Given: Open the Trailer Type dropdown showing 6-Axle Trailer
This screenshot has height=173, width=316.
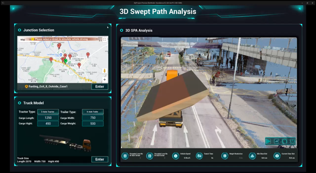Looking at the screenshot, I should [93, 112].
